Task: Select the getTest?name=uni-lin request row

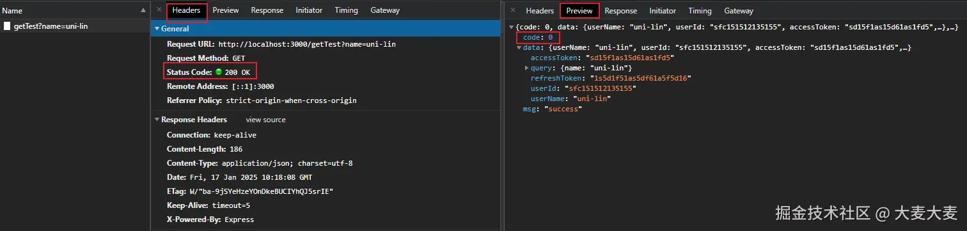Action: point(75,26)
